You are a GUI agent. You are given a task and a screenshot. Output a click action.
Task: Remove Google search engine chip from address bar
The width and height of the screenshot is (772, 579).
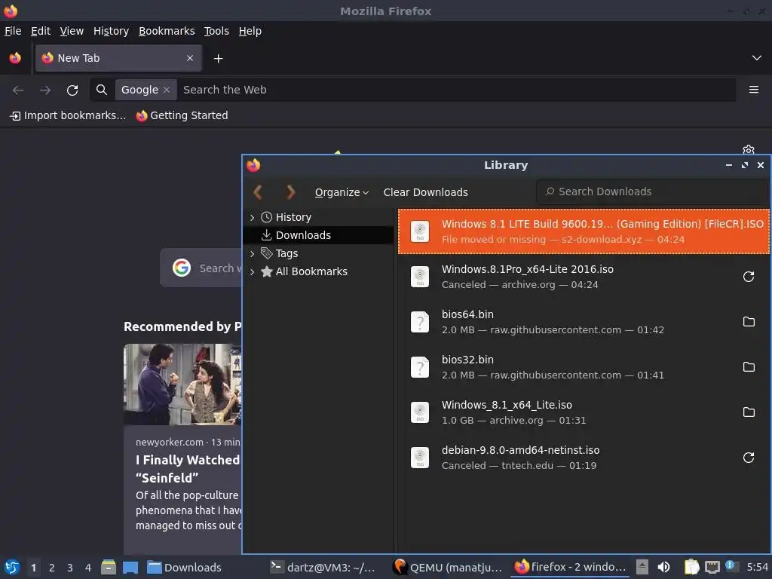167,90
